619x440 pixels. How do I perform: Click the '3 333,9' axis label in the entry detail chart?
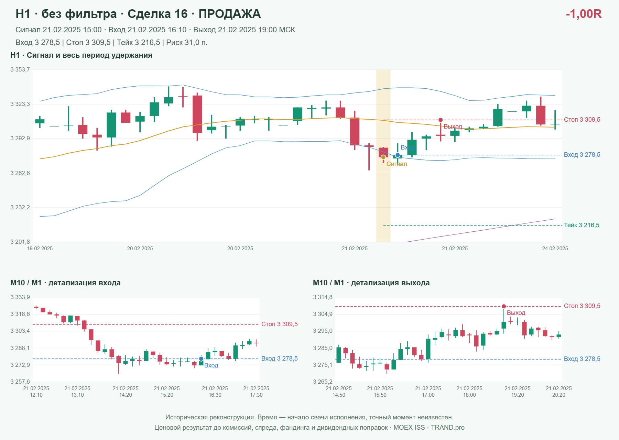point(20,297)
